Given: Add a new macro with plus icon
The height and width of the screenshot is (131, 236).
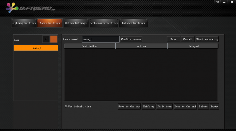Looking at the screenshot, I should [46, 39].
